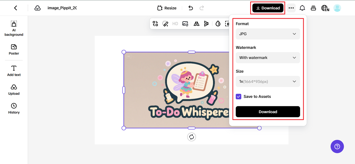The width and height of the screenshot is (355, 164).
Task: Expand the Format JPG dropdown
Action: (x=268, y=34)
